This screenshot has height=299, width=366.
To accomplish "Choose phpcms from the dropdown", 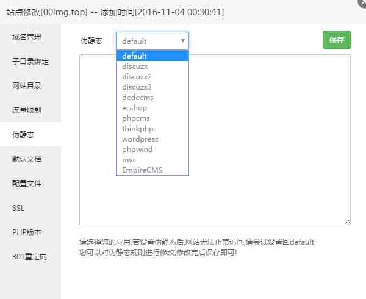I will pyautogui.click(x=152, y=118).
